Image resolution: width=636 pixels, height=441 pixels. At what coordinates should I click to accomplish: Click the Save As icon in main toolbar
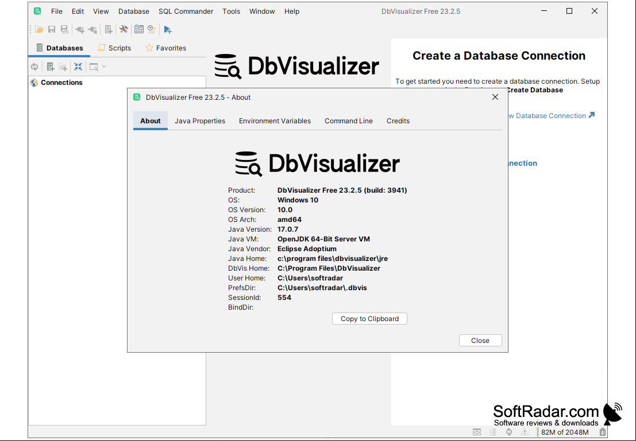click(64, 29)
